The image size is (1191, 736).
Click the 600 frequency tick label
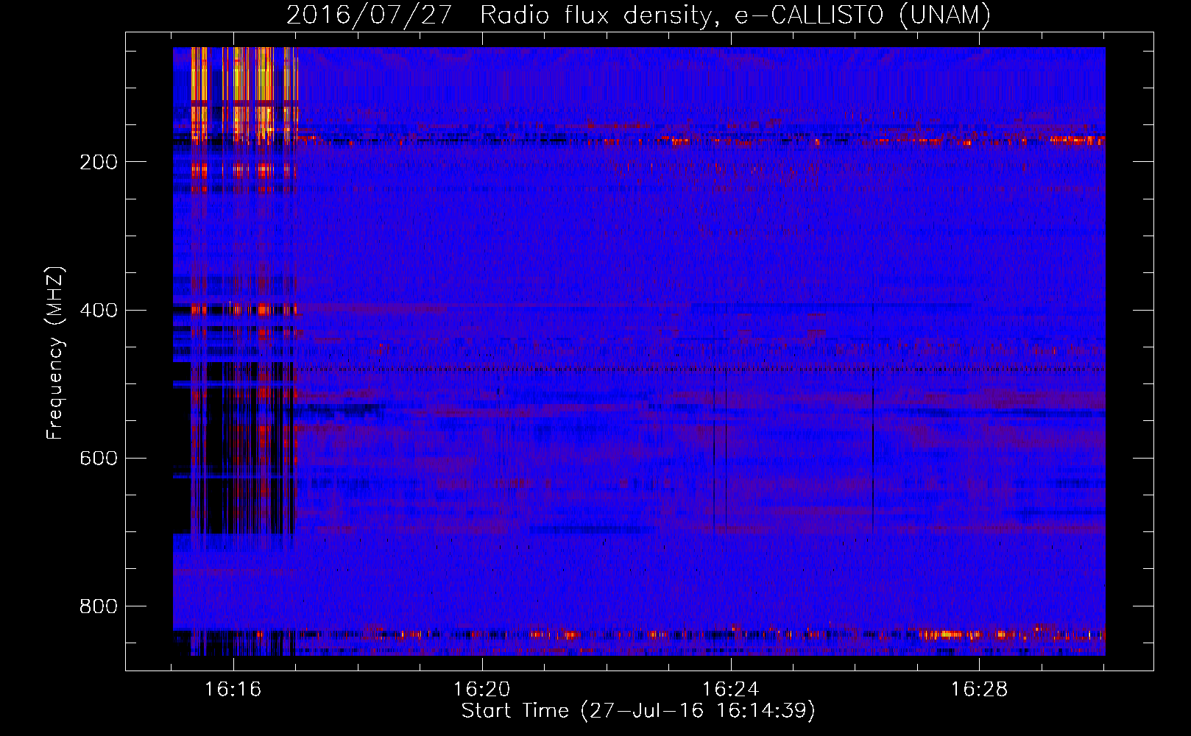pyautogui.click(x=99, y=458)
